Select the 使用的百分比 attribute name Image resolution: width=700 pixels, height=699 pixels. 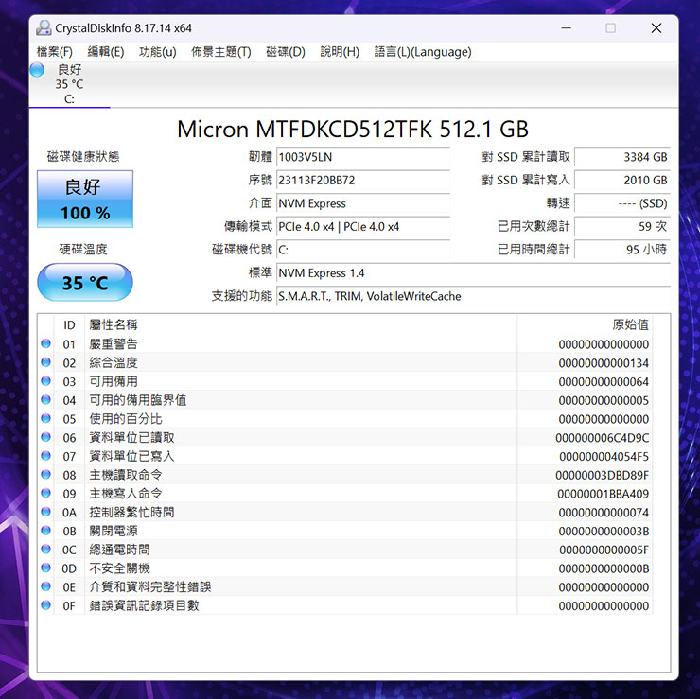point(126,419)
